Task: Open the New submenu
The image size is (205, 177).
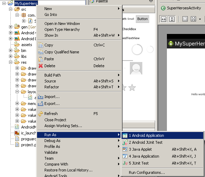Action: click(x=79, y=9)
